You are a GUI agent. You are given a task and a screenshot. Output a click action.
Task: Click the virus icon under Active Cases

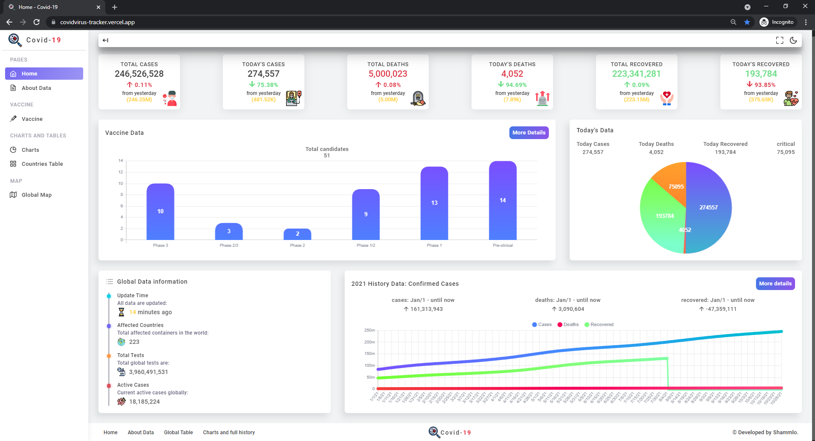121,402
